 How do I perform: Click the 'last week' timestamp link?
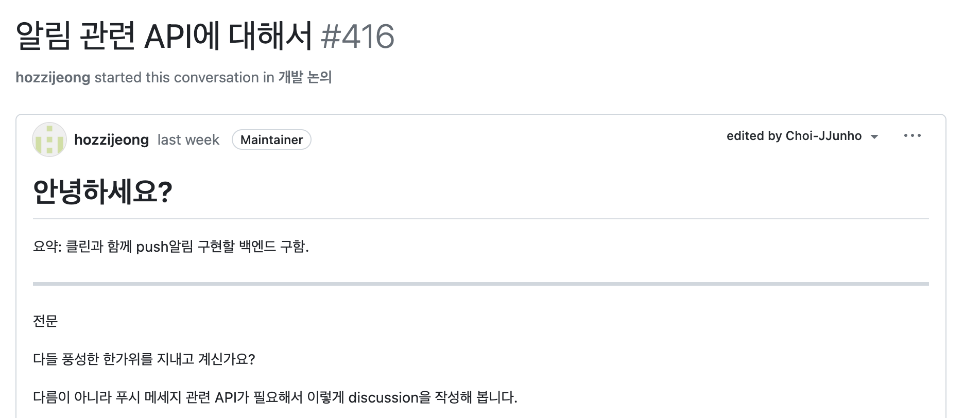click(x=188, y=140)
